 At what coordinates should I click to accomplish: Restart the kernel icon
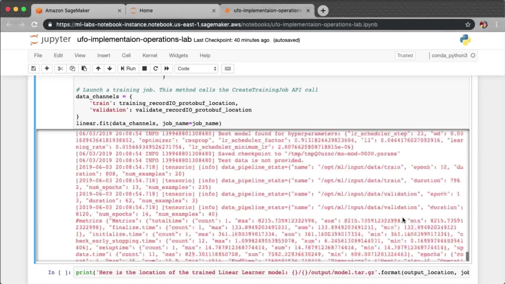point(155,69)
